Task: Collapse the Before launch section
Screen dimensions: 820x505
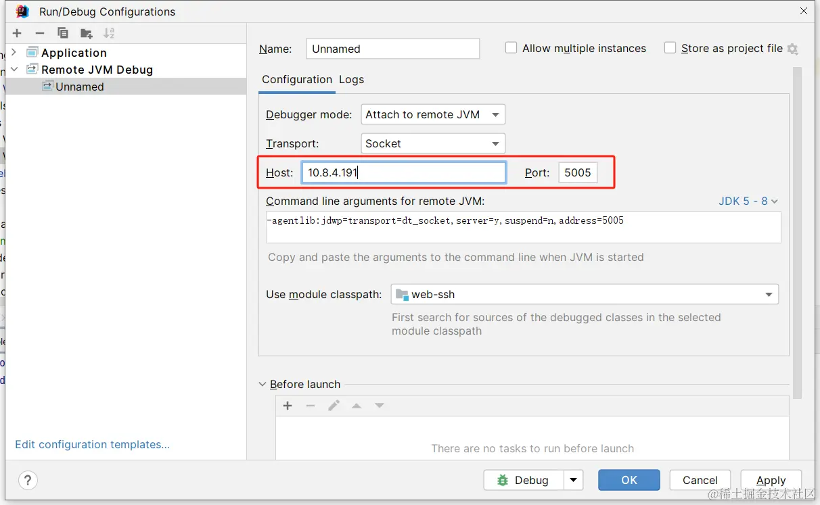Action: tap(263, 384)
